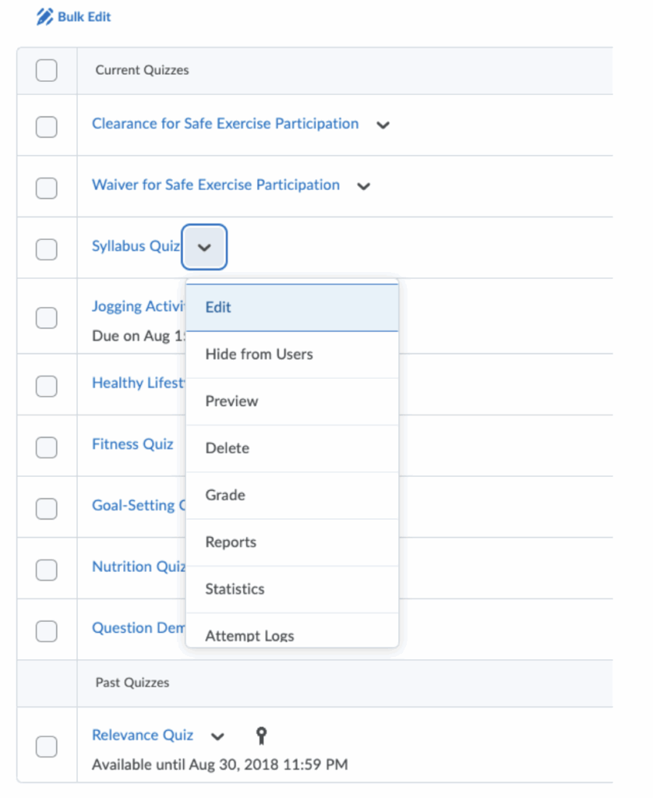The image size is (653, 798).
Task: Click Preview in the context menu
Action: (x=231, y=401)
